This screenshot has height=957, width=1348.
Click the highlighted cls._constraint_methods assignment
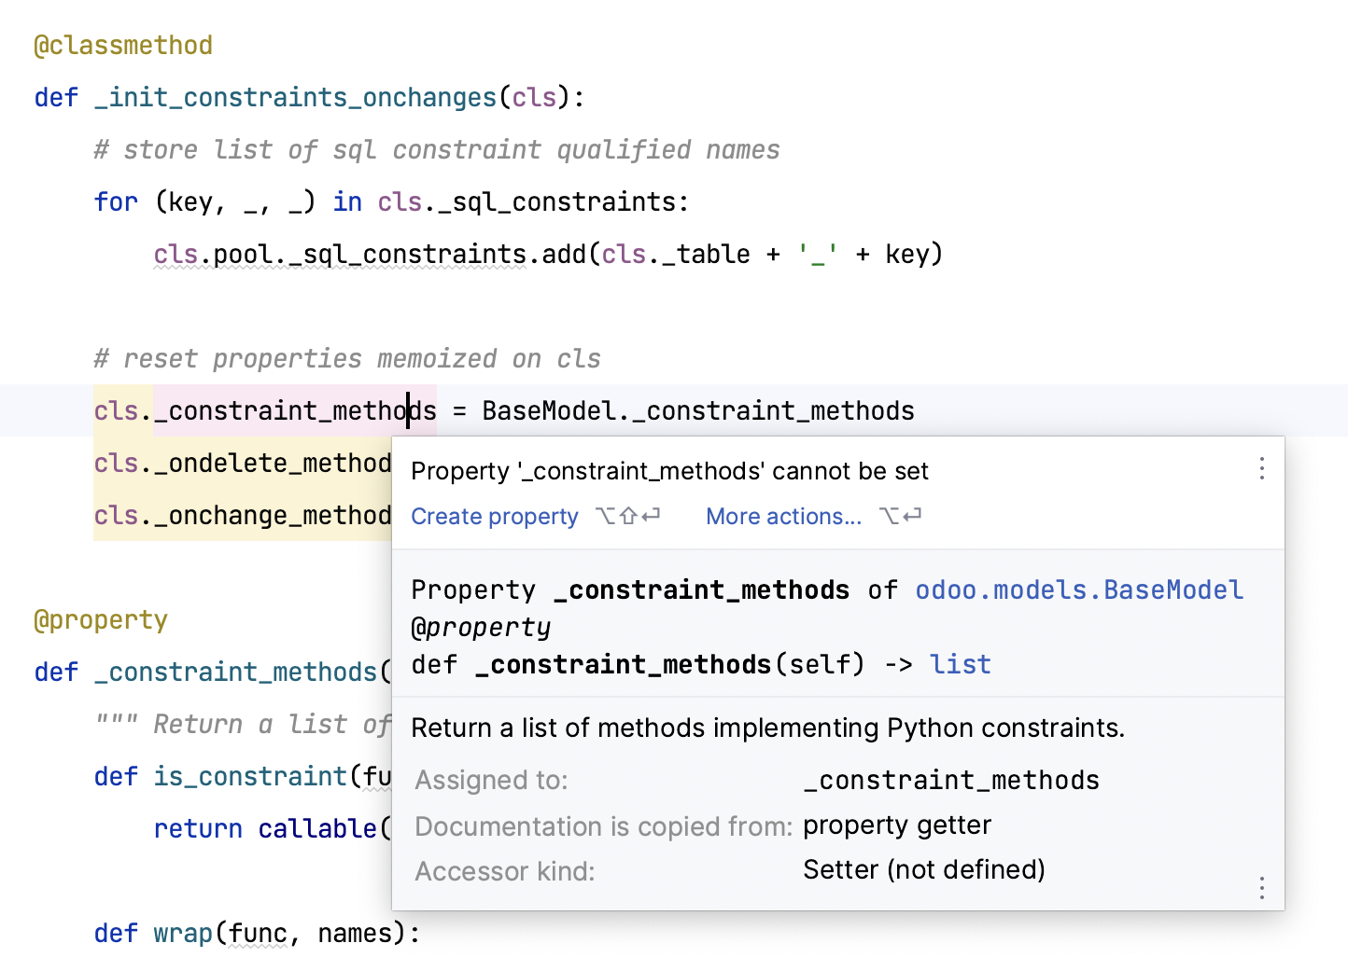pos(264,410)
